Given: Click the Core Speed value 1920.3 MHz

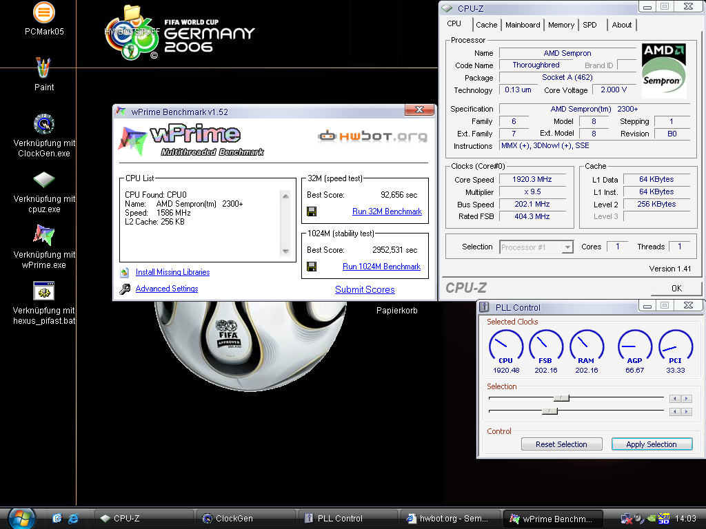Looking at the screenshot, I should point(532,180).
